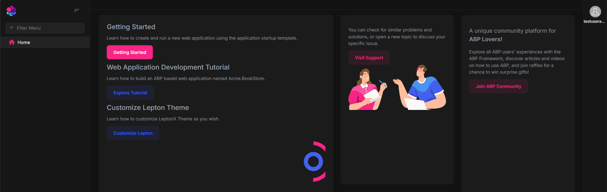Select the Home menu item label
The height and width of the screenshot is (192, 607).
[24, 42]
